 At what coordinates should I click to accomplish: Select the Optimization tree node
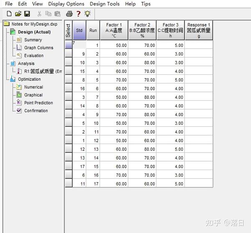click(29, 79)
